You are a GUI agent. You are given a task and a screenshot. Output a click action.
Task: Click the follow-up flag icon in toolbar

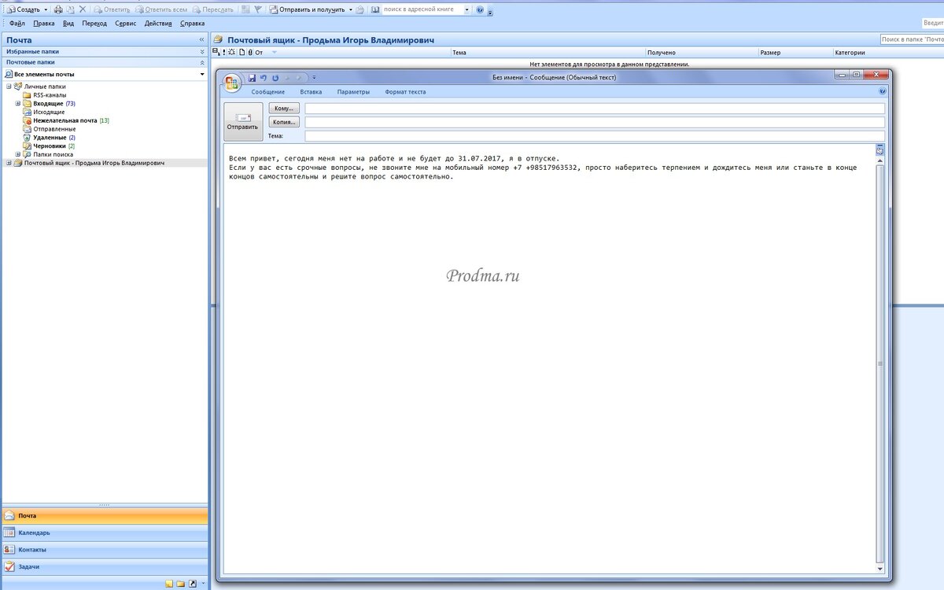(257, 9)
